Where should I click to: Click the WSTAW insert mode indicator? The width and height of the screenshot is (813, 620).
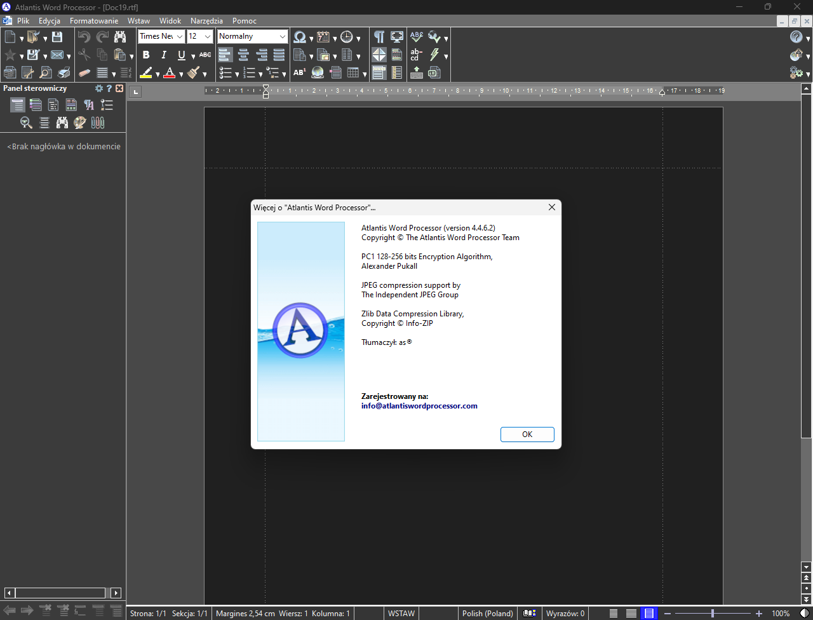coord(401,614)
